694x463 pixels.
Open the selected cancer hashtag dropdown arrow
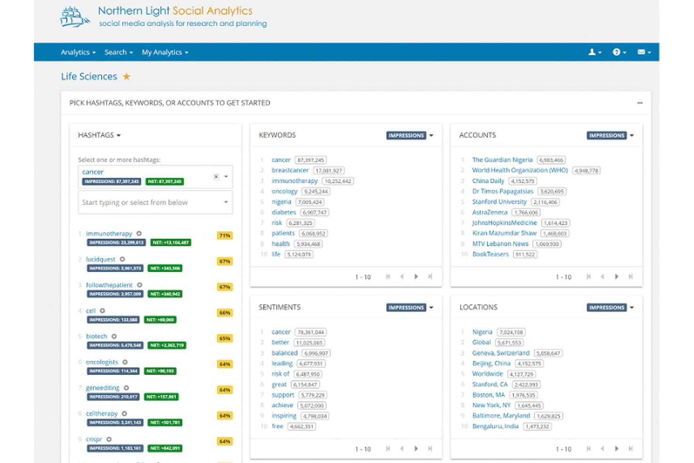pos(226,177)
